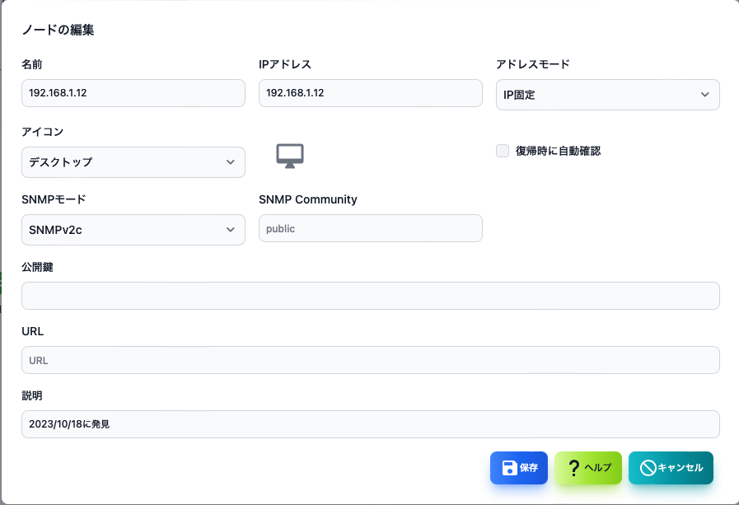Click into the IPアドレス input field
Screen dimensions: 739x505
pos(371,93)
